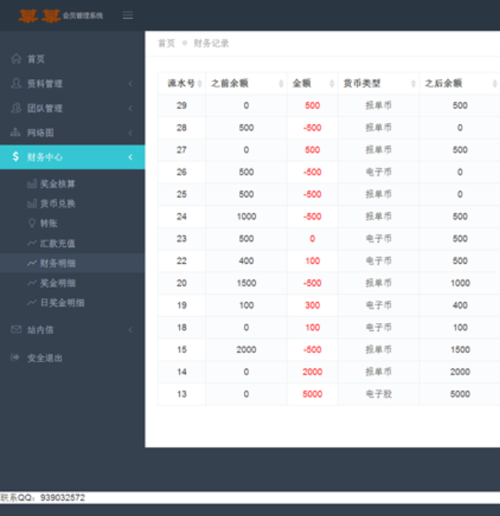Click 安全退出 to log out
500x516 pixels.
coord(72,358)
